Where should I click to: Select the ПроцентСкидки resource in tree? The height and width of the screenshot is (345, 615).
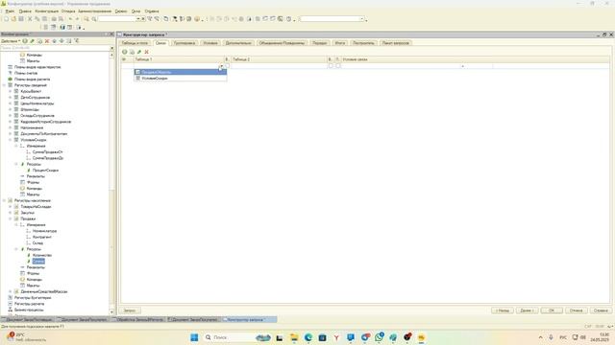45,171
